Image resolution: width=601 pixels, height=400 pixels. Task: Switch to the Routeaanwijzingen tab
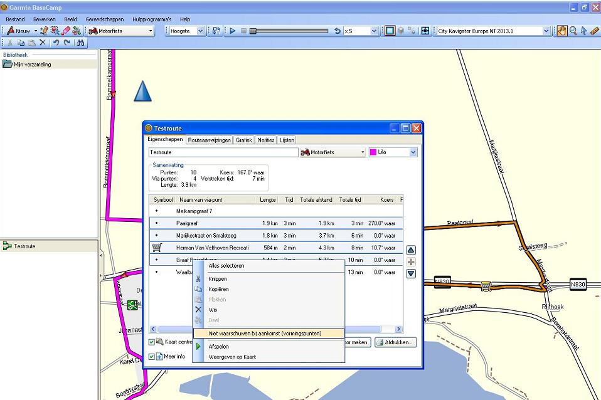click(x=210, y=140)
